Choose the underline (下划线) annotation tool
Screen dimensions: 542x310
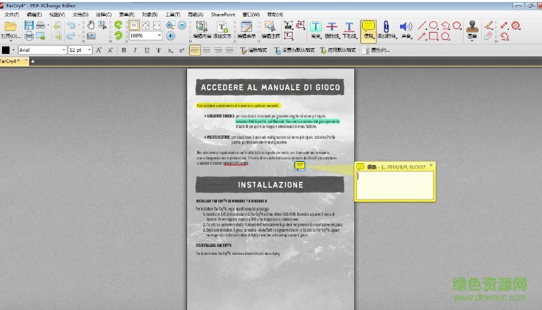[x=350, y=29]
